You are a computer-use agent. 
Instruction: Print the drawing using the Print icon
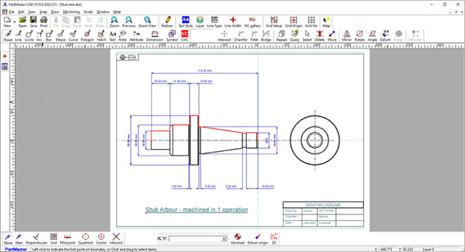click(x=44, y=22)
